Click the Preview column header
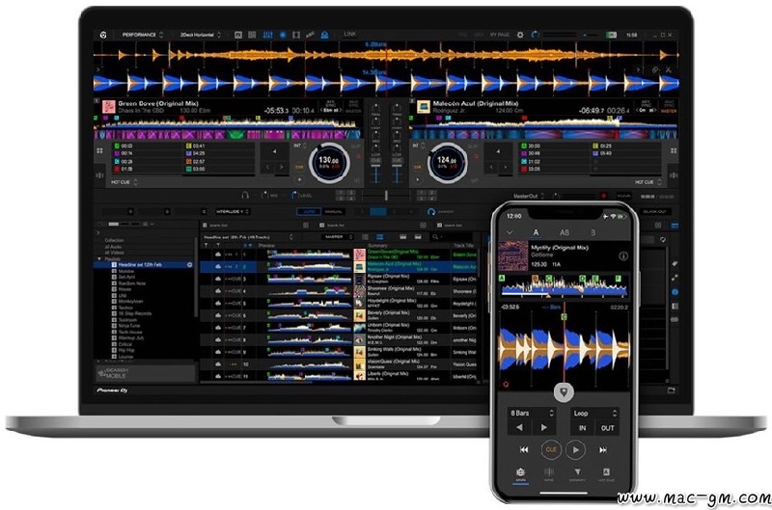This screenshot has width=772, height=510. click(x=266, y=246)
